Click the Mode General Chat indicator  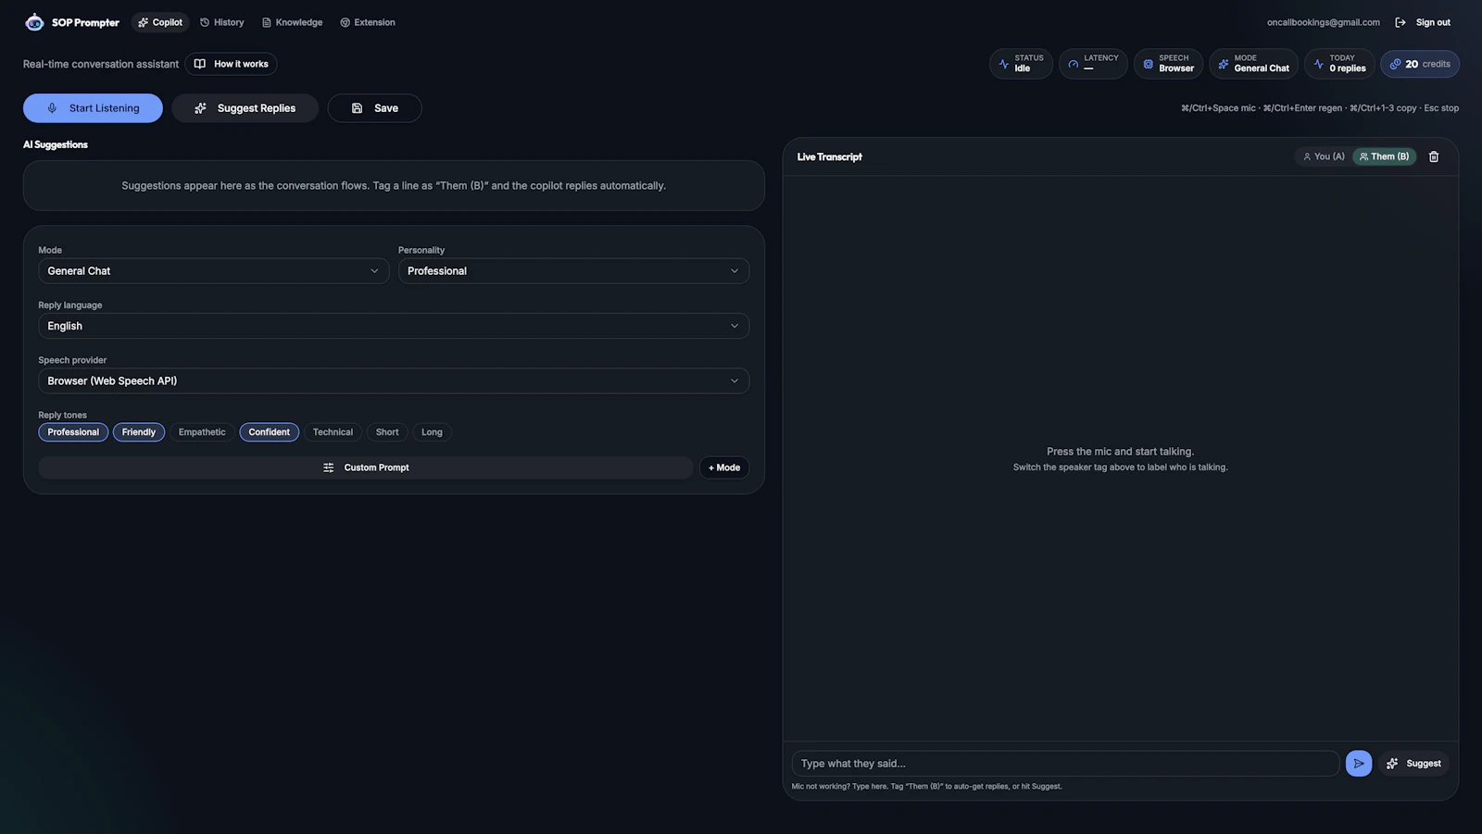tap(1253, 64)
